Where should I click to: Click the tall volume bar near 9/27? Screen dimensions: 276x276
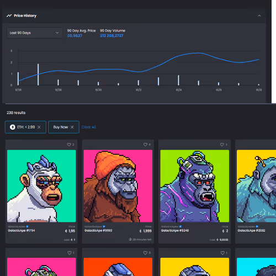click(38, 75)
